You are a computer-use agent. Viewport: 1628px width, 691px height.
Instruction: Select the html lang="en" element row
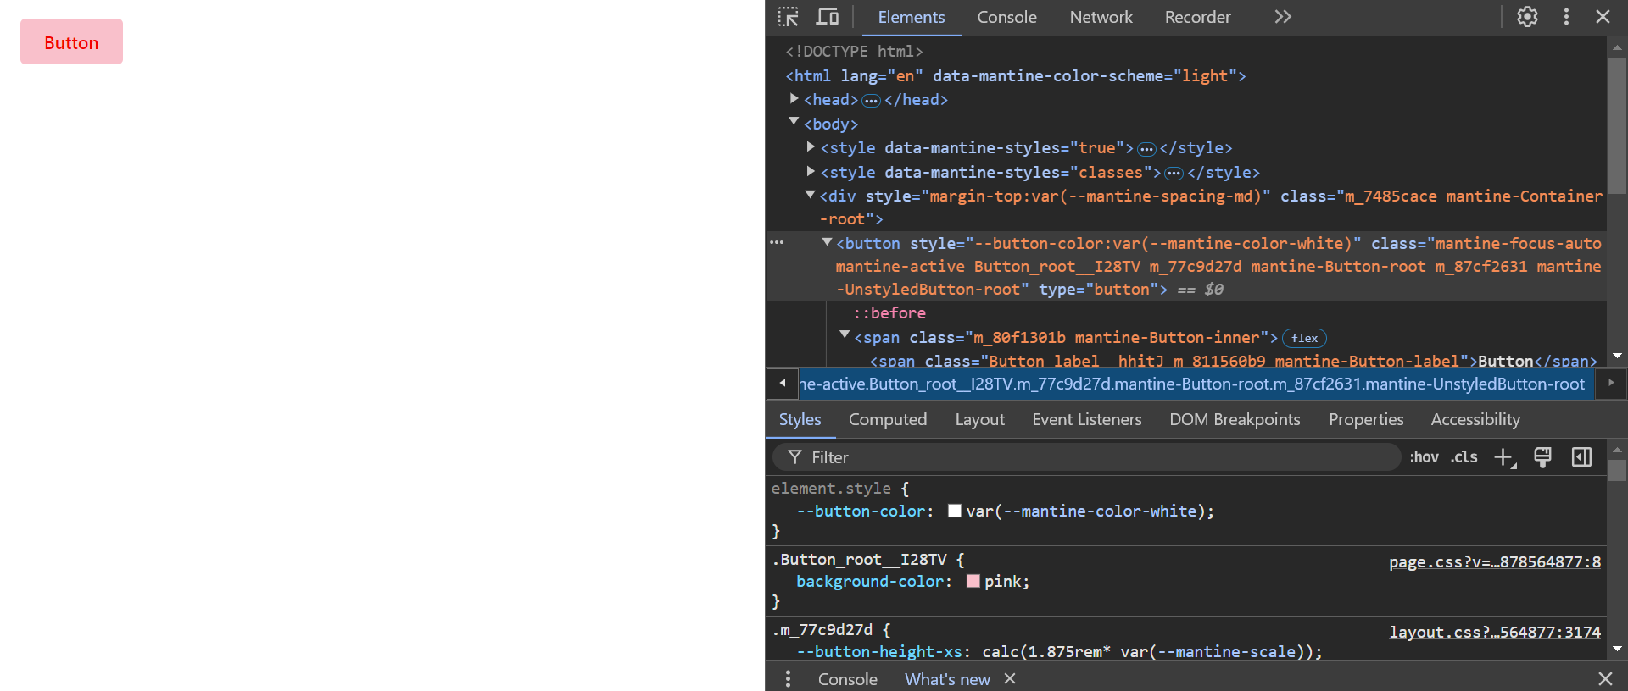tap(1016, 76)
